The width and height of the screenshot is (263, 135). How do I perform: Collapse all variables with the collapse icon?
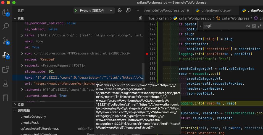click(141, 18)
